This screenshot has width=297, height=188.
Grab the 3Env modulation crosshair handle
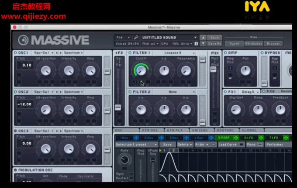click(x=186, y=138)
